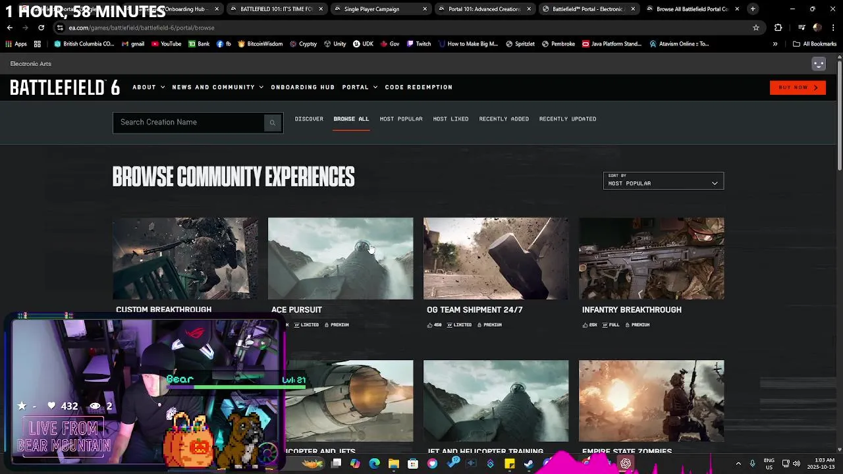Expand the About menu
The height and width of the screenshot is (474, 843).
(x=149, y=88)
